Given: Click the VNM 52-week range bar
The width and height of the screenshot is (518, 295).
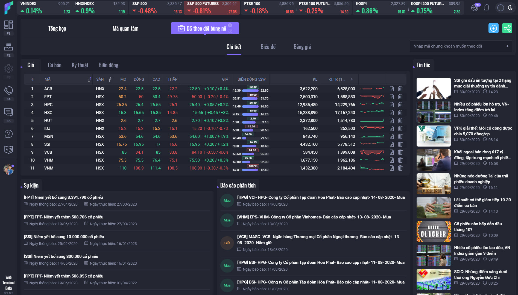Looking at the screenshot, I should pyautogui.click(x=250, y=170).
